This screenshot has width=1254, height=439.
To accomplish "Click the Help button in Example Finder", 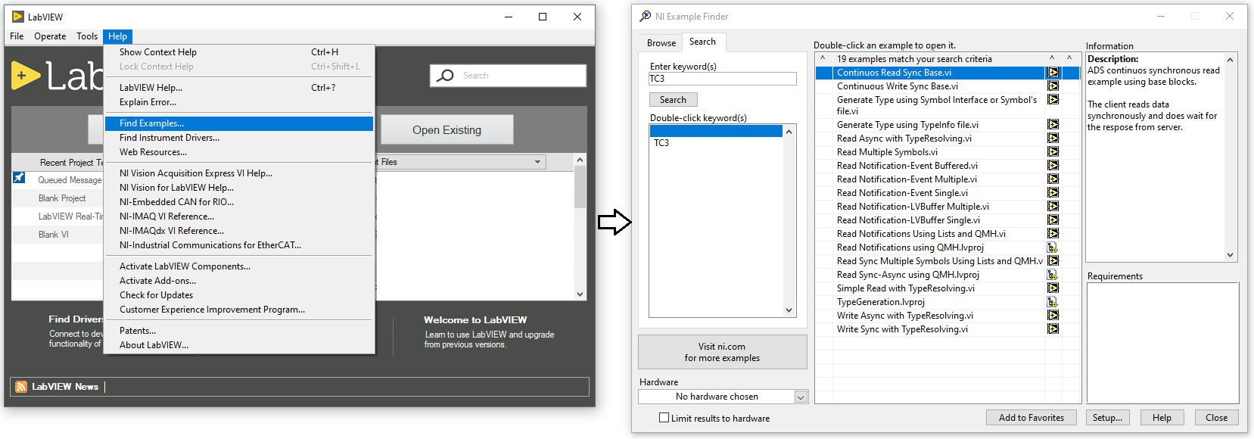I will 1162,418.
